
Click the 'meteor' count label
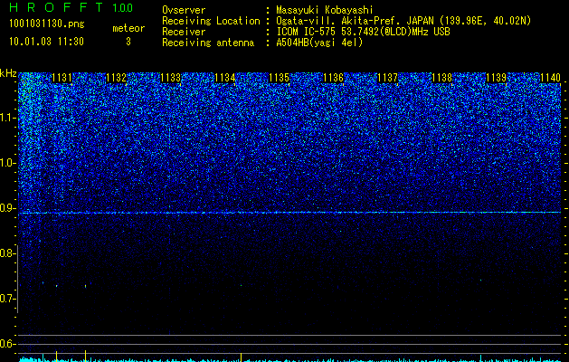pos(128,28)
